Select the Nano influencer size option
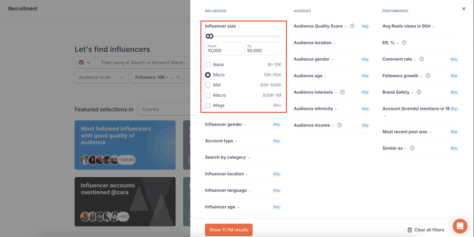Image resolution: width=474 pixels, height=237 pixels. (x=208, y=64)
